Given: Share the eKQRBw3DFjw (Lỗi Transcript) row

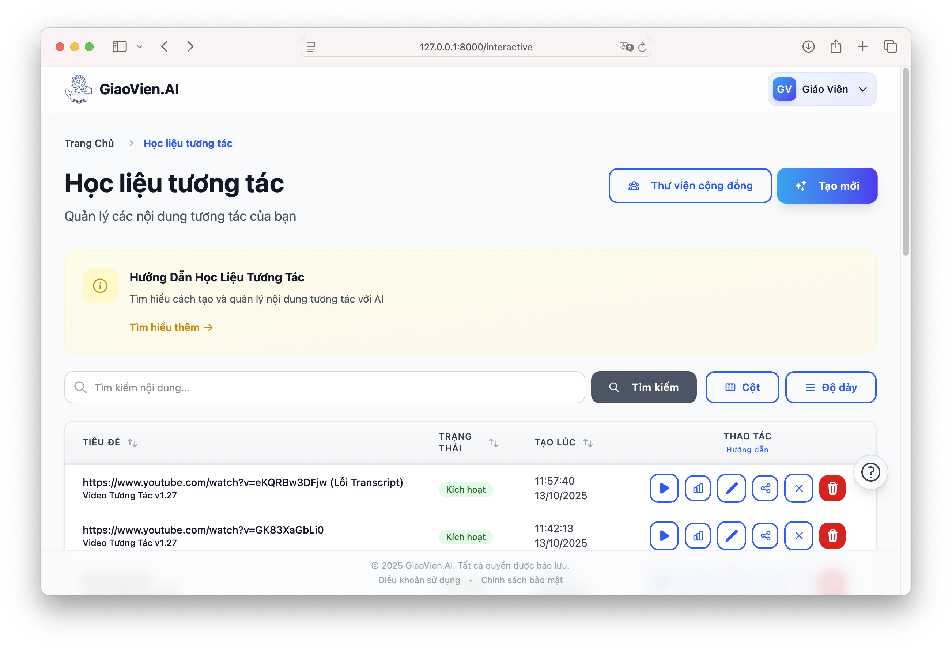Looking at the screenshot, I should click(x=765, y=488).
